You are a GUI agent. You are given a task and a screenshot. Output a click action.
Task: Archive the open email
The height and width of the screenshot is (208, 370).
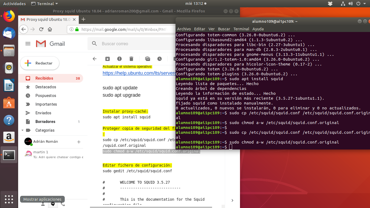tap(107, 58)
